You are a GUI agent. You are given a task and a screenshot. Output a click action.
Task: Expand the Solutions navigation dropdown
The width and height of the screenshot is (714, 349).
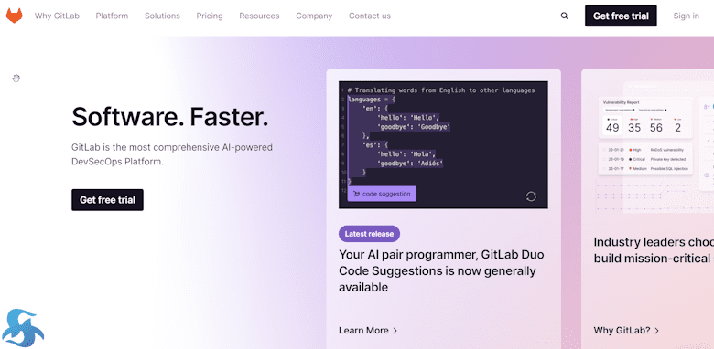[162, 16]
